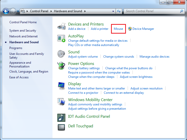Image resolution: width=187 pixels, height=140 pixels.
Task: Open the Power Options battery icon
Action: (62, 66)
